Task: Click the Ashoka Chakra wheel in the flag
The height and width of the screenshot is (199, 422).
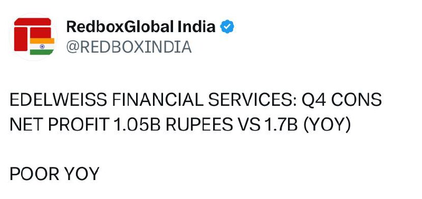Action: pyautogui.click(x=42, y=46)
